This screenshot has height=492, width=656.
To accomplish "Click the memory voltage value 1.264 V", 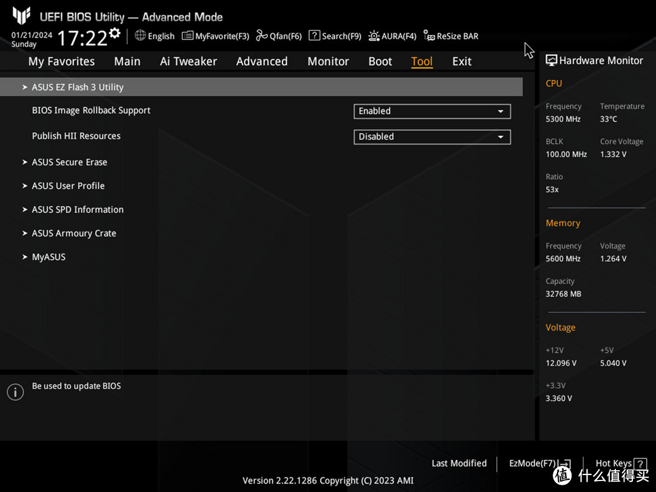I will [x=613, y=259].
